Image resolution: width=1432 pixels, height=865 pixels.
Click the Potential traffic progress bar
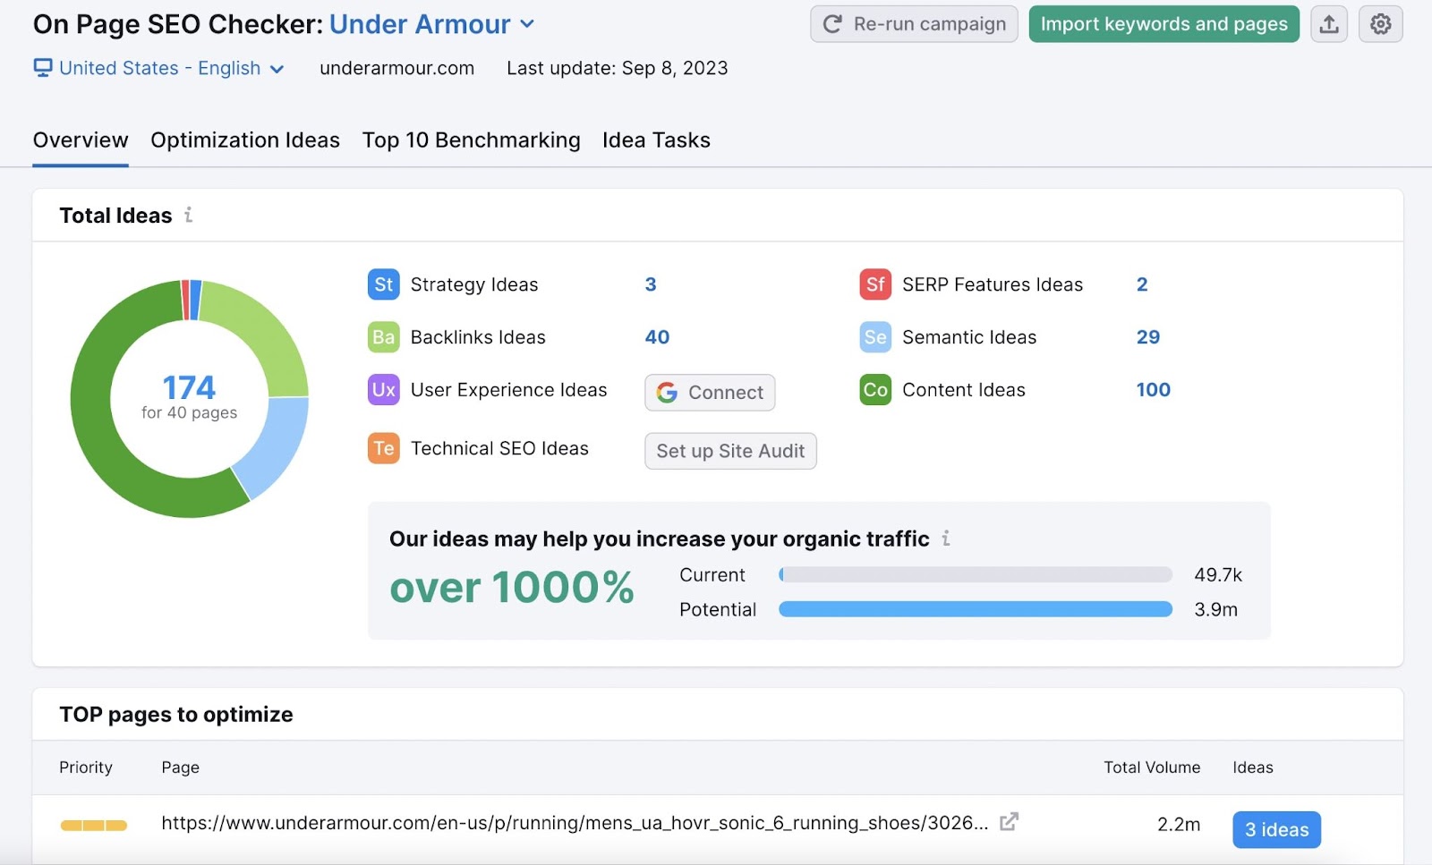976,609
